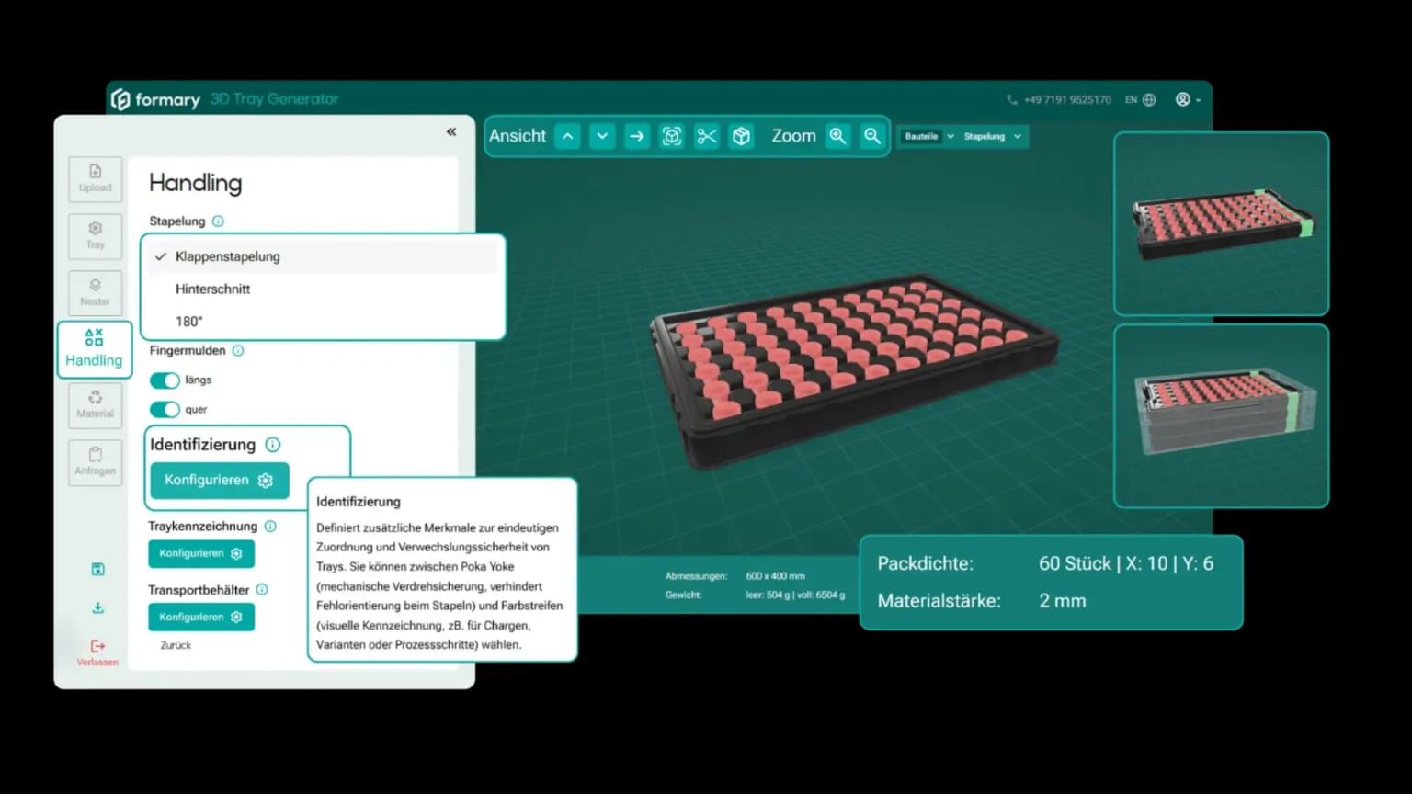Open the Bauteile dropdown
This screenshot has width=1412, height=794.
click(924, 136)
